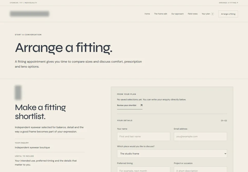
Task: Click the Arrange a fitting. main heading
Action: pos(64,48)
